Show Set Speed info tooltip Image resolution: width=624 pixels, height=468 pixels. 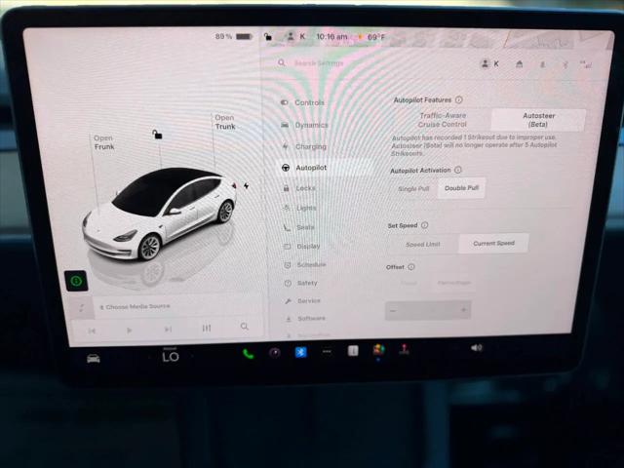pos(425,225)
